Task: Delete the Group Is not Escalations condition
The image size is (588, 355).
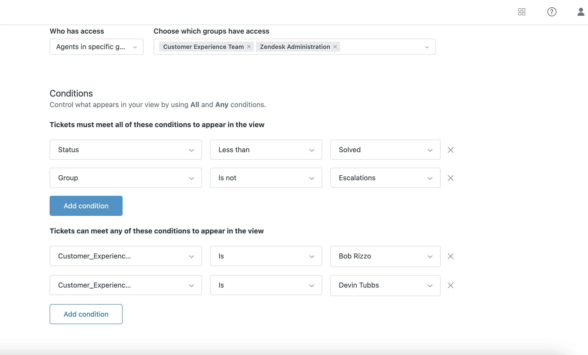Action: [x=450, y=178]
